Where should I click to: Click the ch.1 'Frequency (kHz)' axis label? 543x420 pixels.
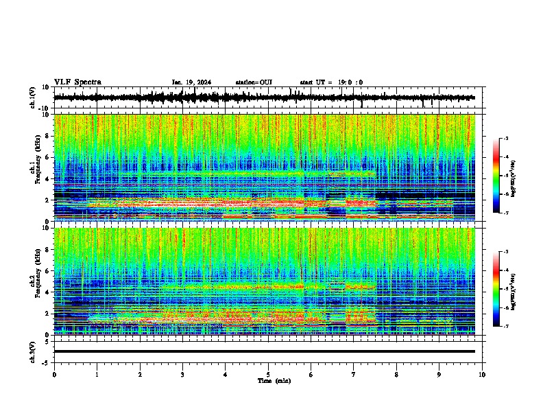pyautogui.click(x=38, y=160)
